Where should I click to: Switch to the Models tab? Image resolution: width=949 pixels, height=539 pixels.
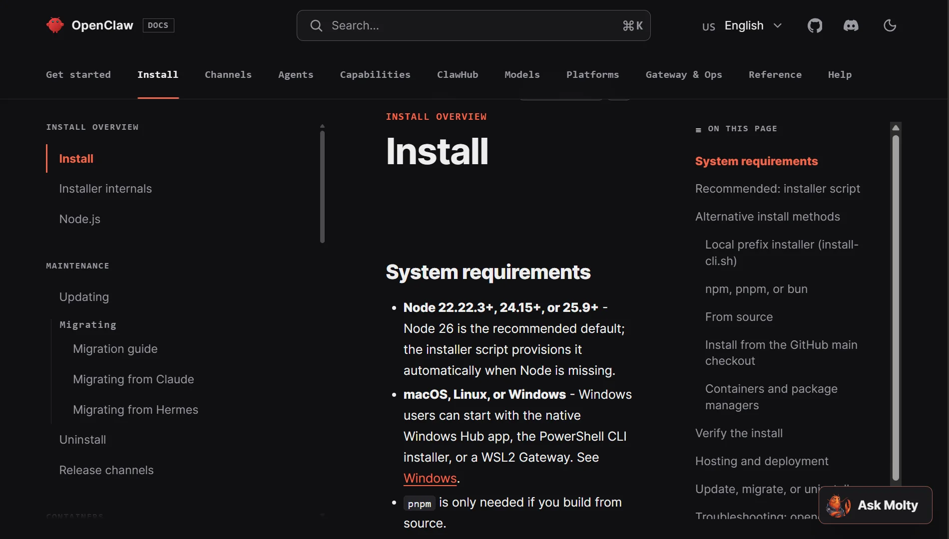point(522,74)
